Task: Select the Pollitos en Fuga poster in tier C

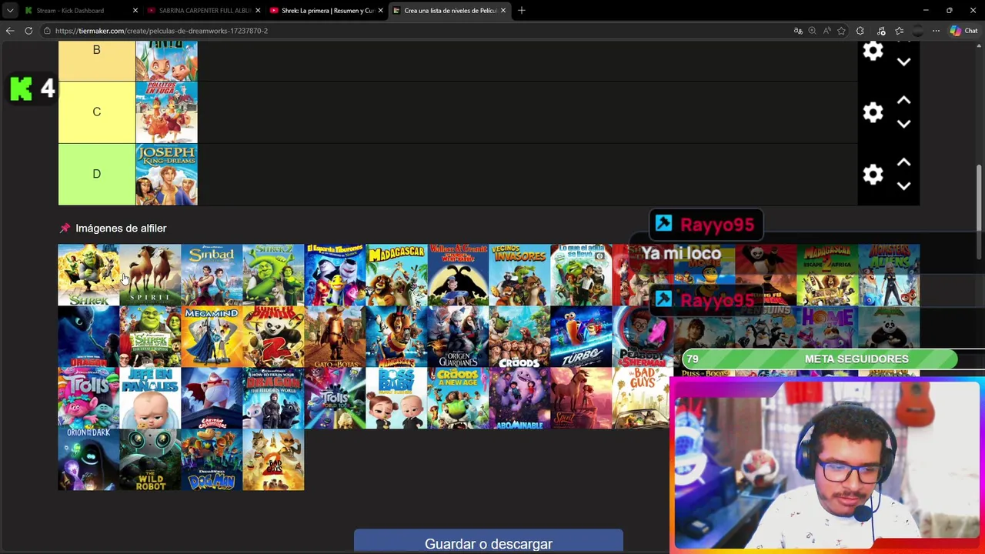Action: [166, 112]
